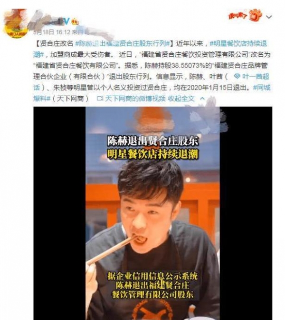
Task: Click the video icon before 天下网商的微博视频
Action: click(x=100, y=99)
